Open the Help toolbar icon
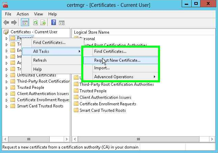218x153 pixels. (x=54, y=22)
